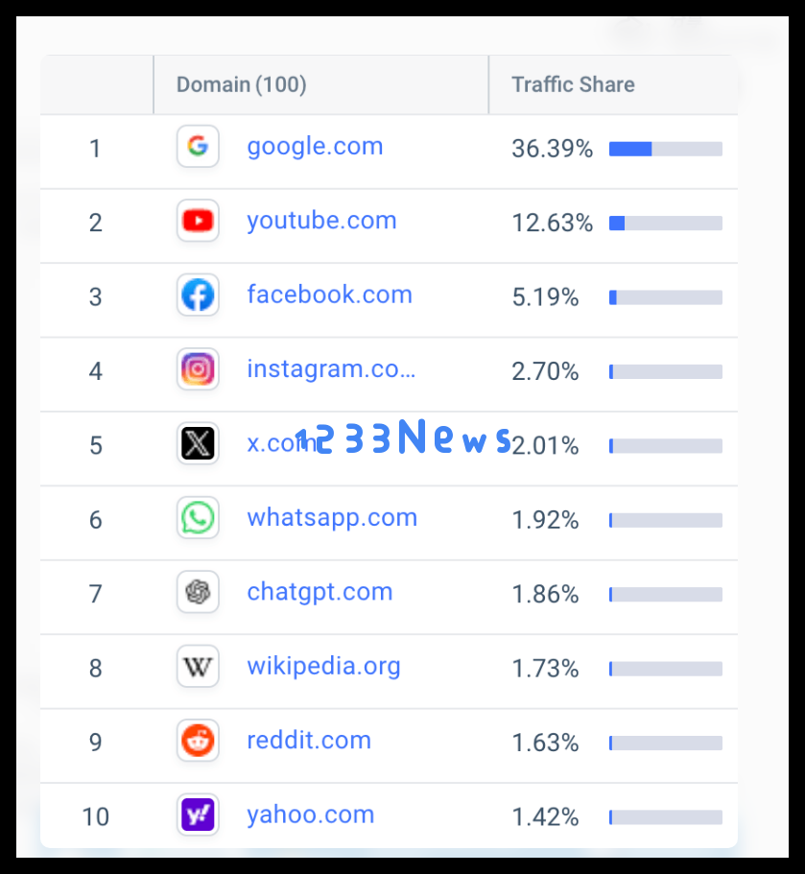Screen dimensions: 805x874
Task: Follow the facebook.com link
Action: point(329,295)
